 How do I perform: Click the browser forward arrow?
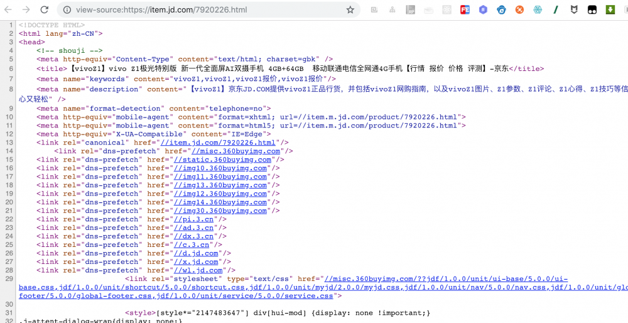pos(26,9)
